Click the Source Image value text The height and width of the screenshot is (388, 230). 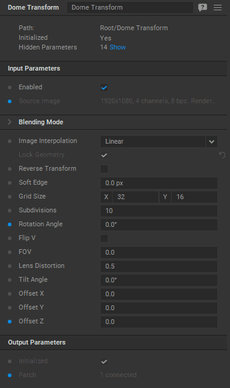click(x=158, y=101)
